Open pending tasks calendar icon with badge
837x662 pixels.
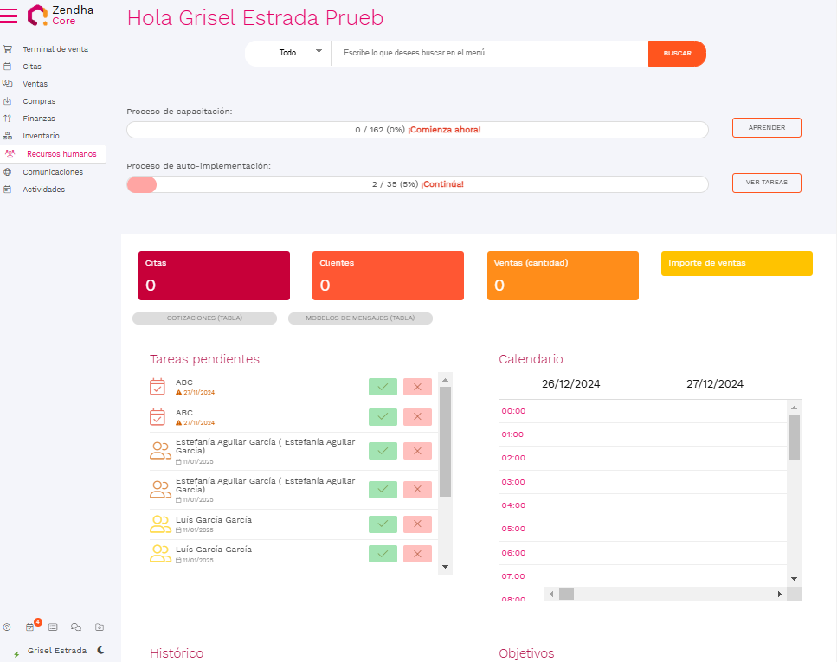click(x=30, y=627)
